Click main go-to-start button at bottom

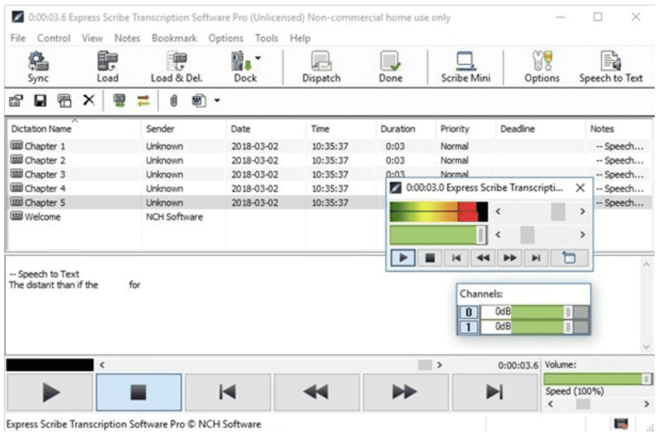[x=227, y=392]
